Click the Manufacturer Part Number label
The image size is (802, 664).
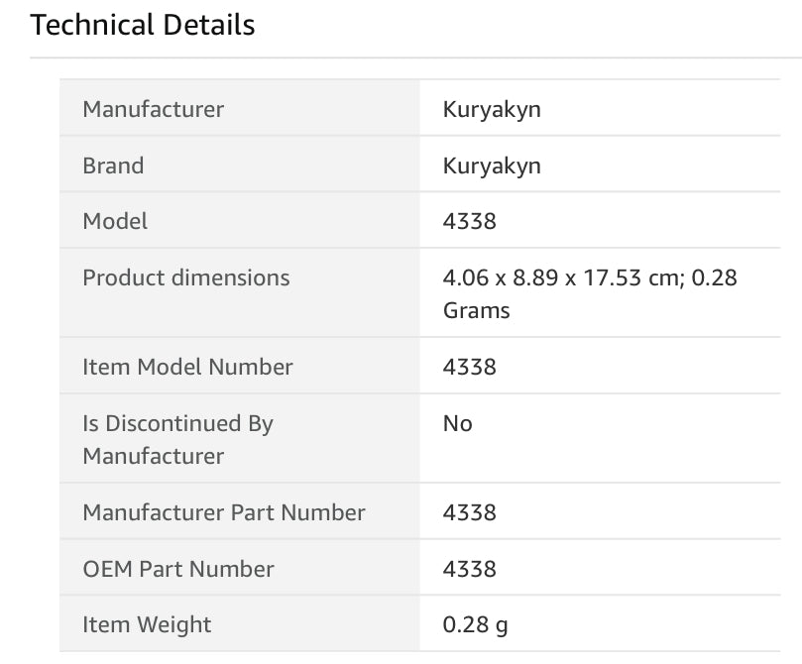pos(224,512)
